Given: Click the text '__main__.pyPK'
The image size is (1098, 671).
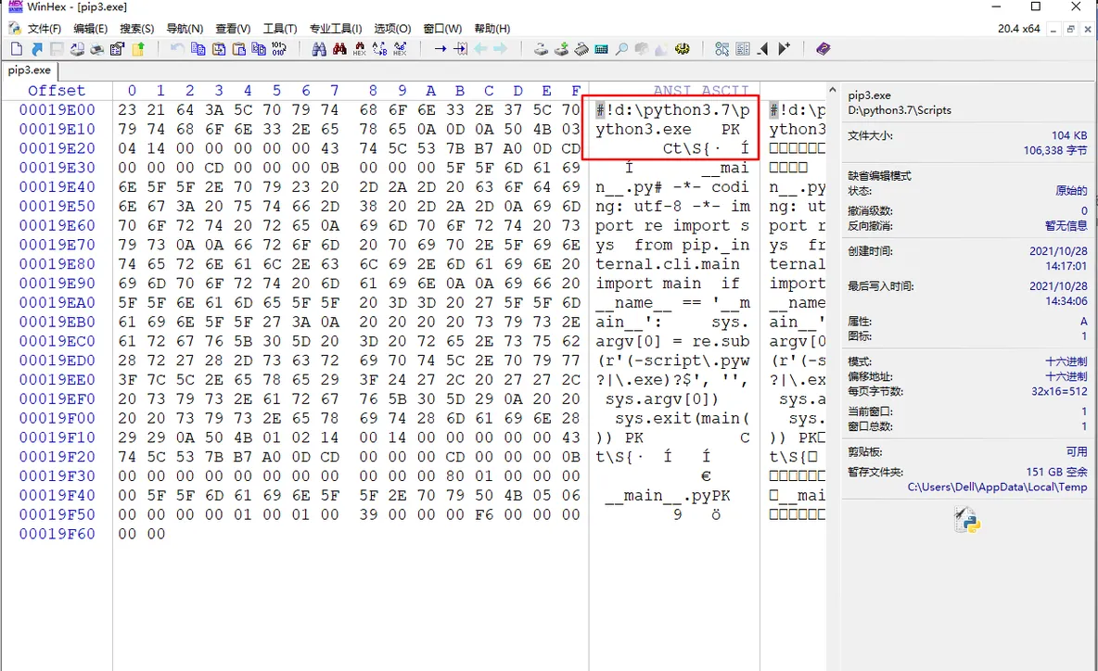Looking at the screenshot, I should [668, 496].
